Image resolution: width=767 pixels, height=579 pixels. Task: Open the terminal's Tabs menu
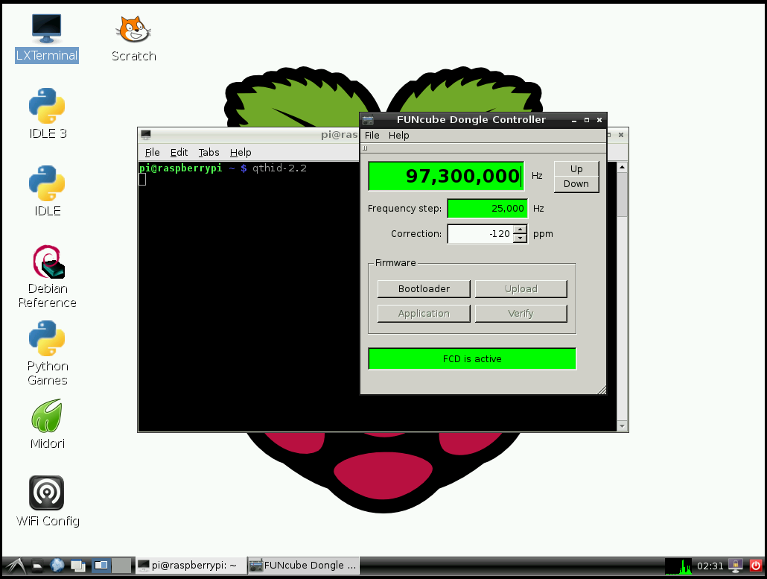pyautogui.click(x=209, y=152)
